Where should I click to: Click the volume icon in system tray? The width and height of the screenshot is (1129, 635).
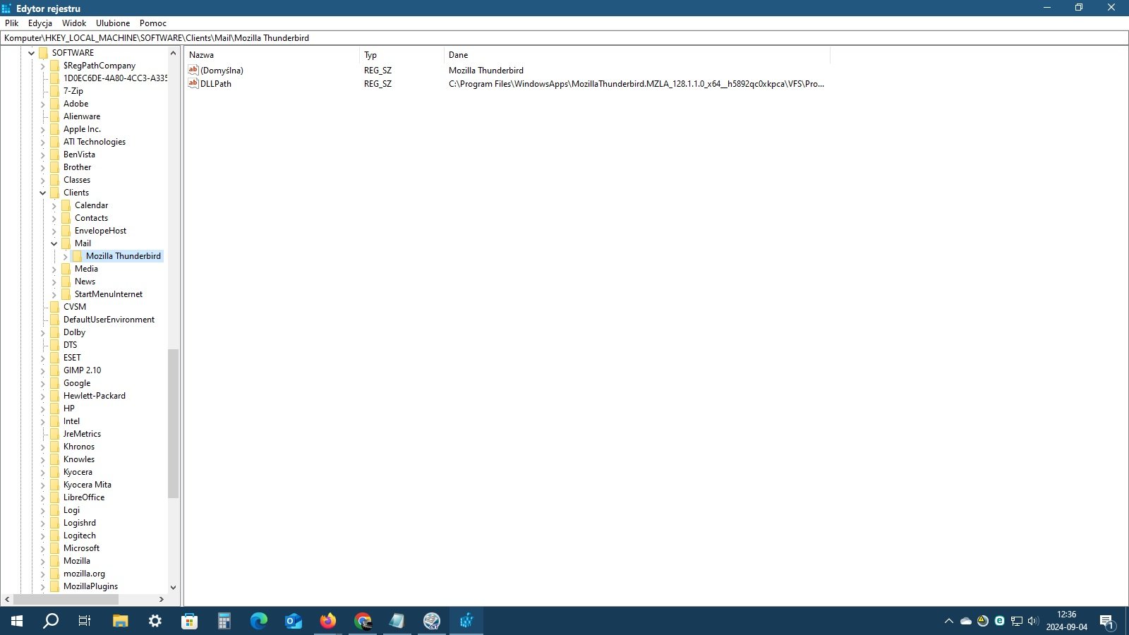tap(1033, 621)
